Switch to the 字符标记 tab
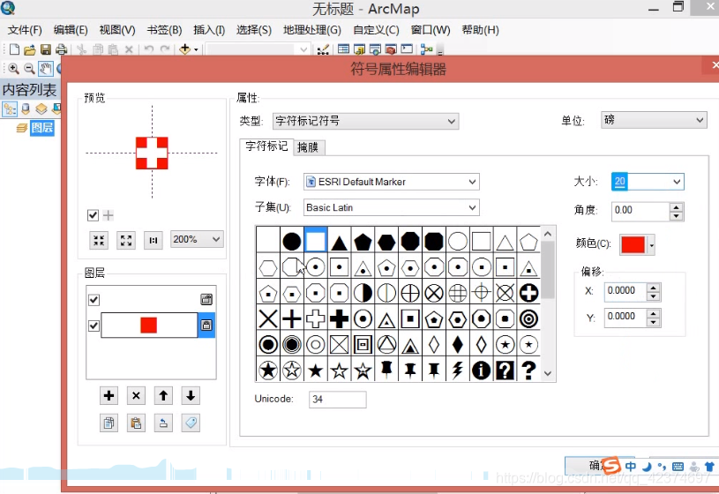This screenshot has height=494, width=719. (267, 146)
